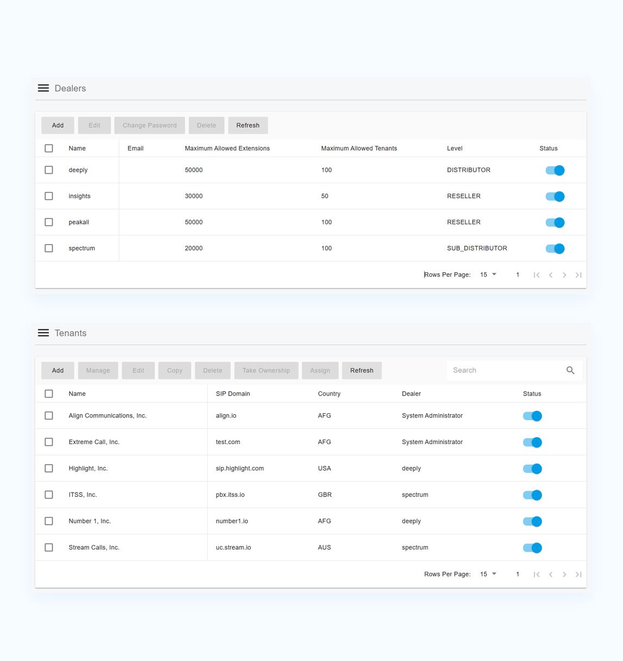623x661 pixels.
Task: Select the checkbox for dealer insights
Action: point(49,196)
